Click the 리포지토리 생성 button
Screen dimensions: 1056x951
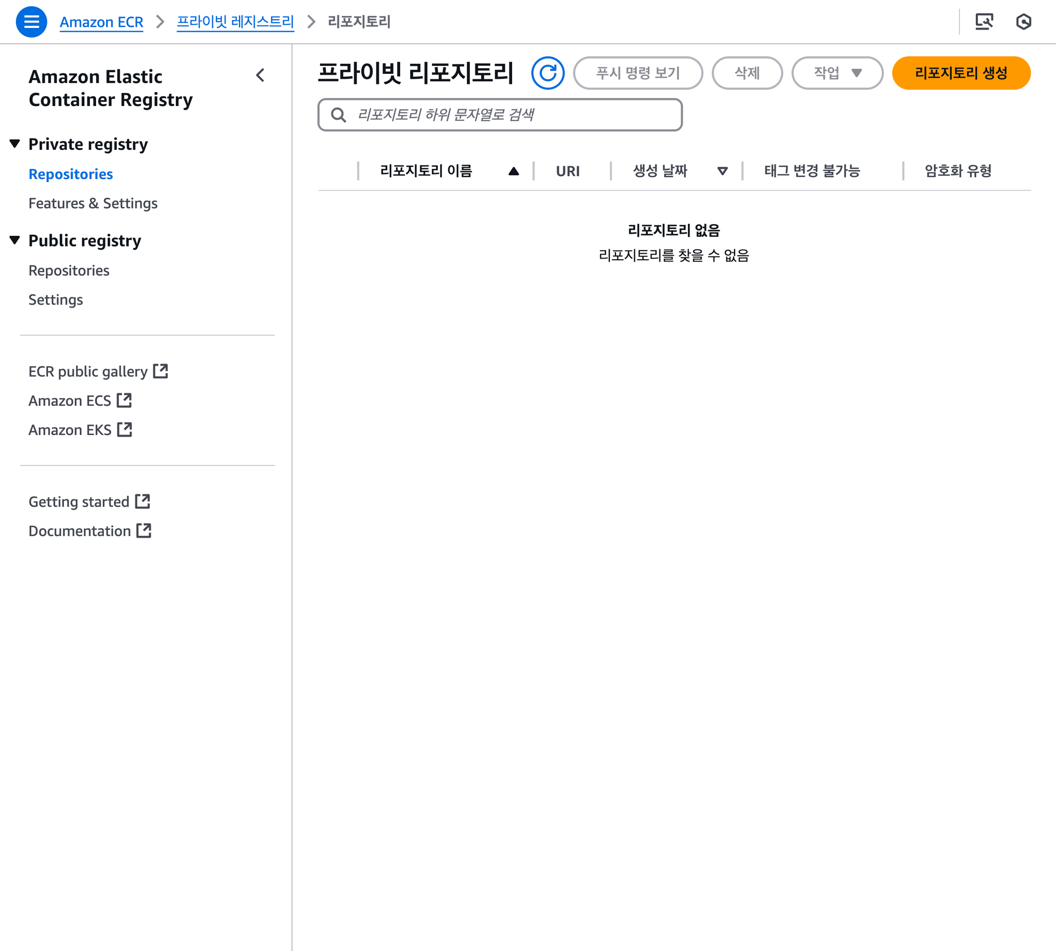click(961, 73)
